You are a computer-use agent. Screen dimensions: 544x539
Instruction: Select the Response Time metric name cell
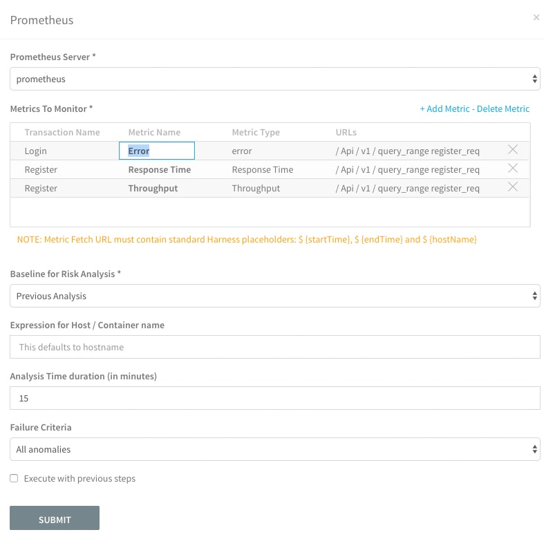click(x=160, y=169)
